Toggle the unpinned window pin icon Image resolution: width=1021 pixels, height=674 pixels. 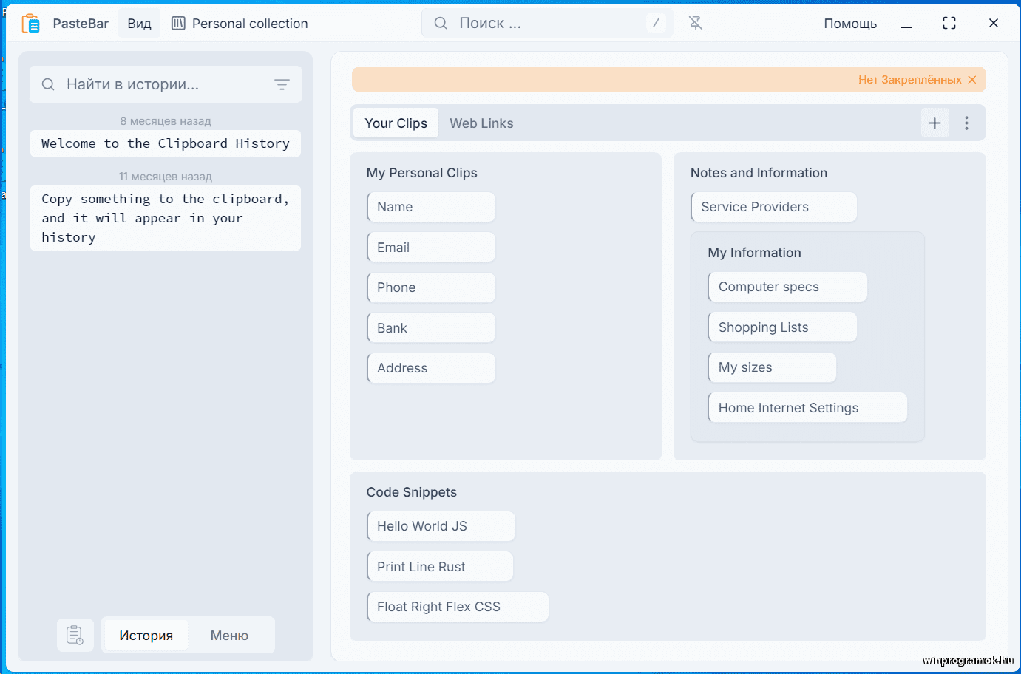(696, 23)
